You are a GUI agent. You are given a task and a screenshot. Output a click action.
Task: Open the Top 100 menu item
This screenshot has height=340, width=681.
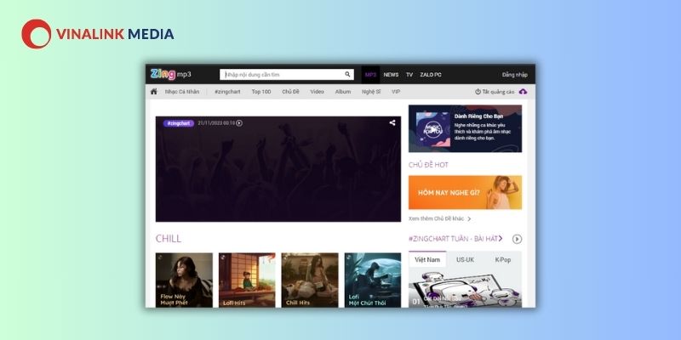[x=261, y=92]
